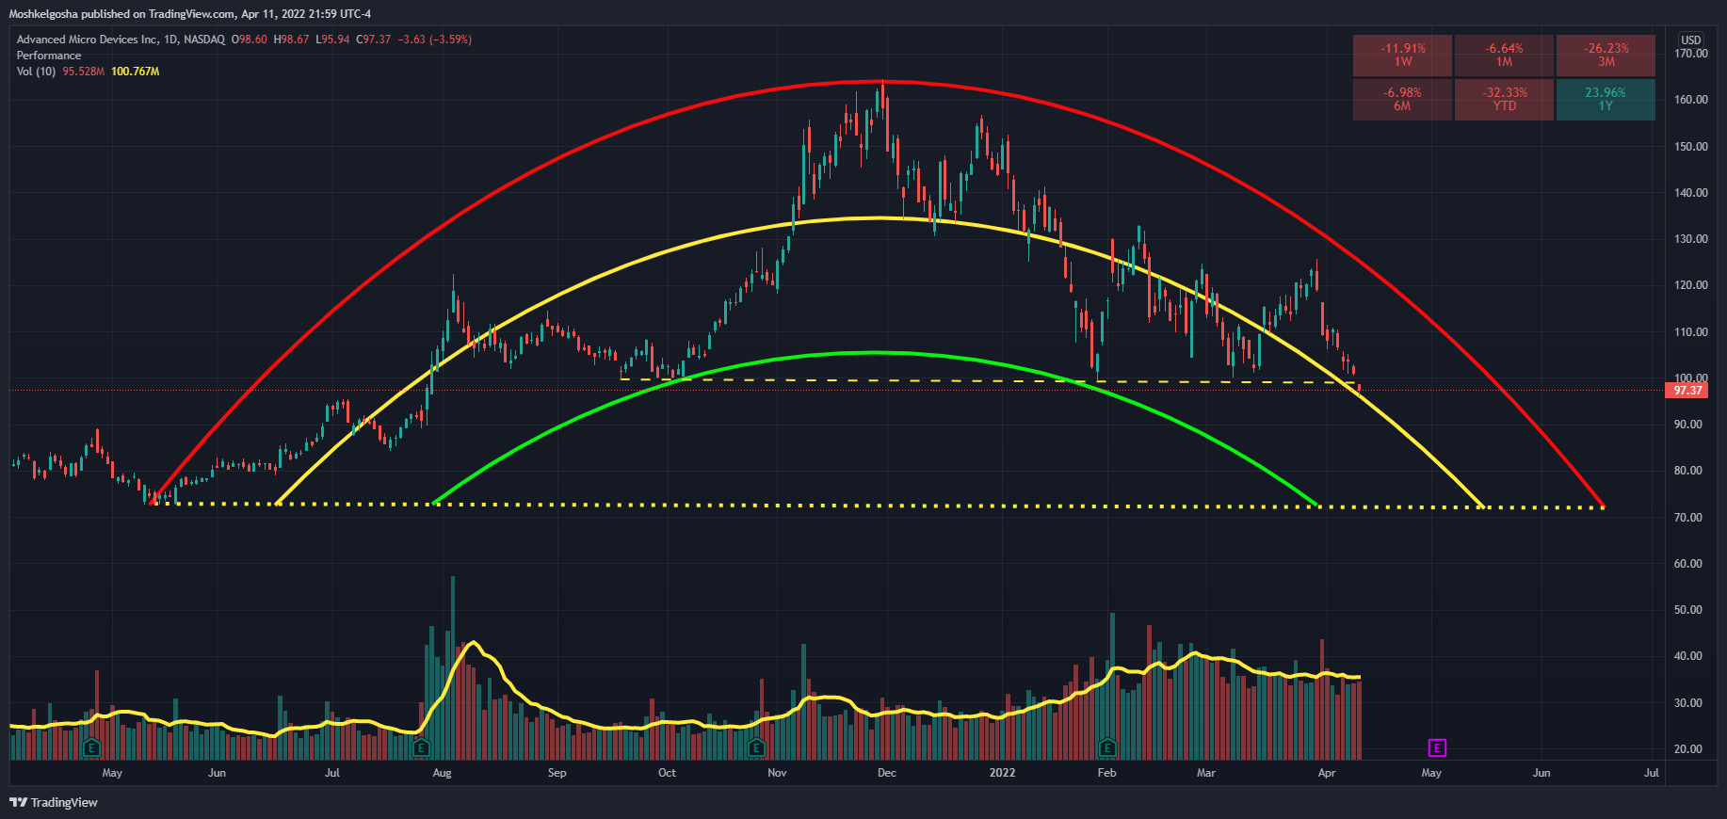Image resolution: width=1727 pixels, height=819 pixels.
Task: Click the USD currency label on price axis
Action: pos(1691,40)
